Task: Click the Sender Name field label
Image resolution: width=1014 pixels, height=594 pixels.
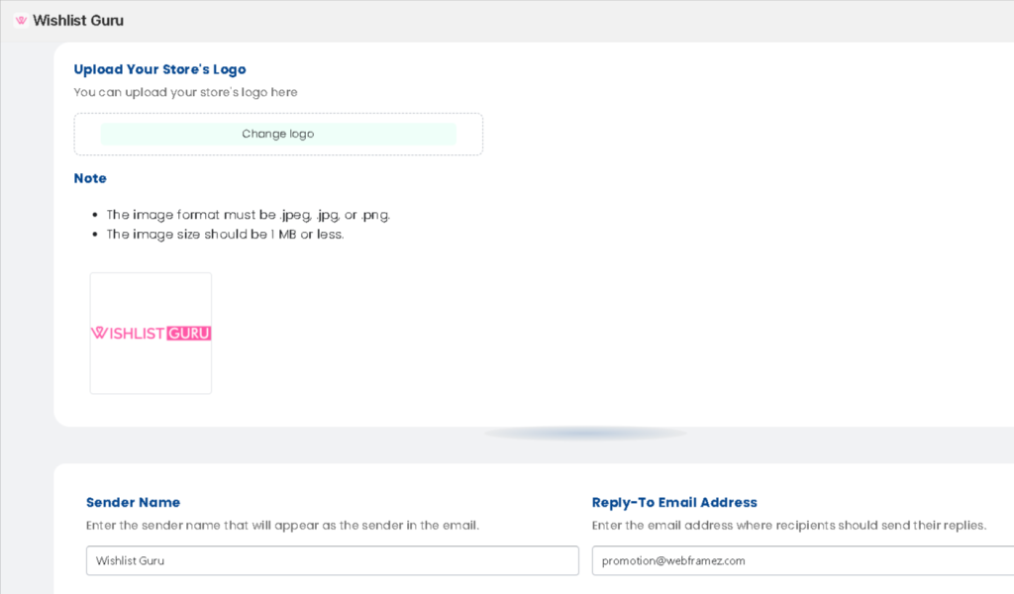Action: tap(133, 503)
